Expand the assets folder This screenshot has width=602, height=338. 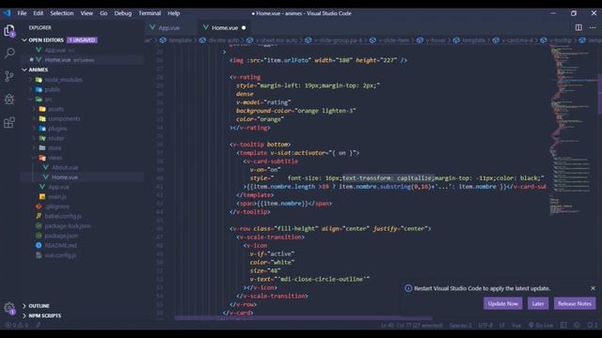click(34, 109)
